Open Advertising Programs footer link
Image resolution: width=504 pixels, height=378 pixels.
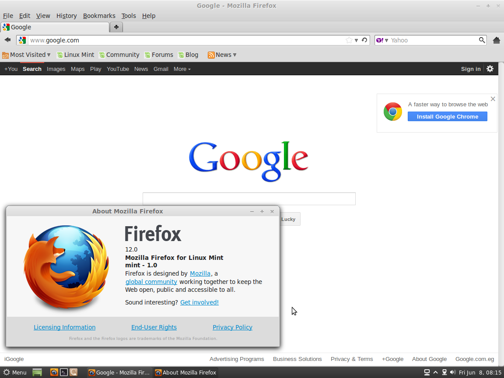pos(237,359)
